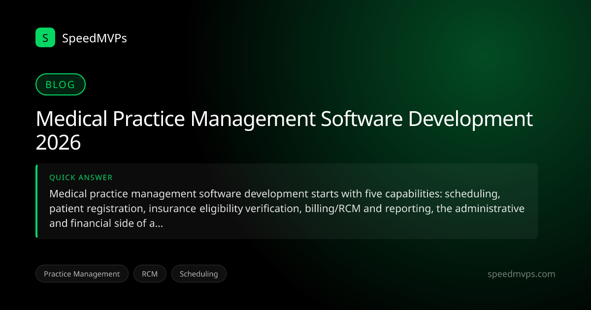591x310 pixels.
Task: Select the RCM tag
Action: [150, 274]
